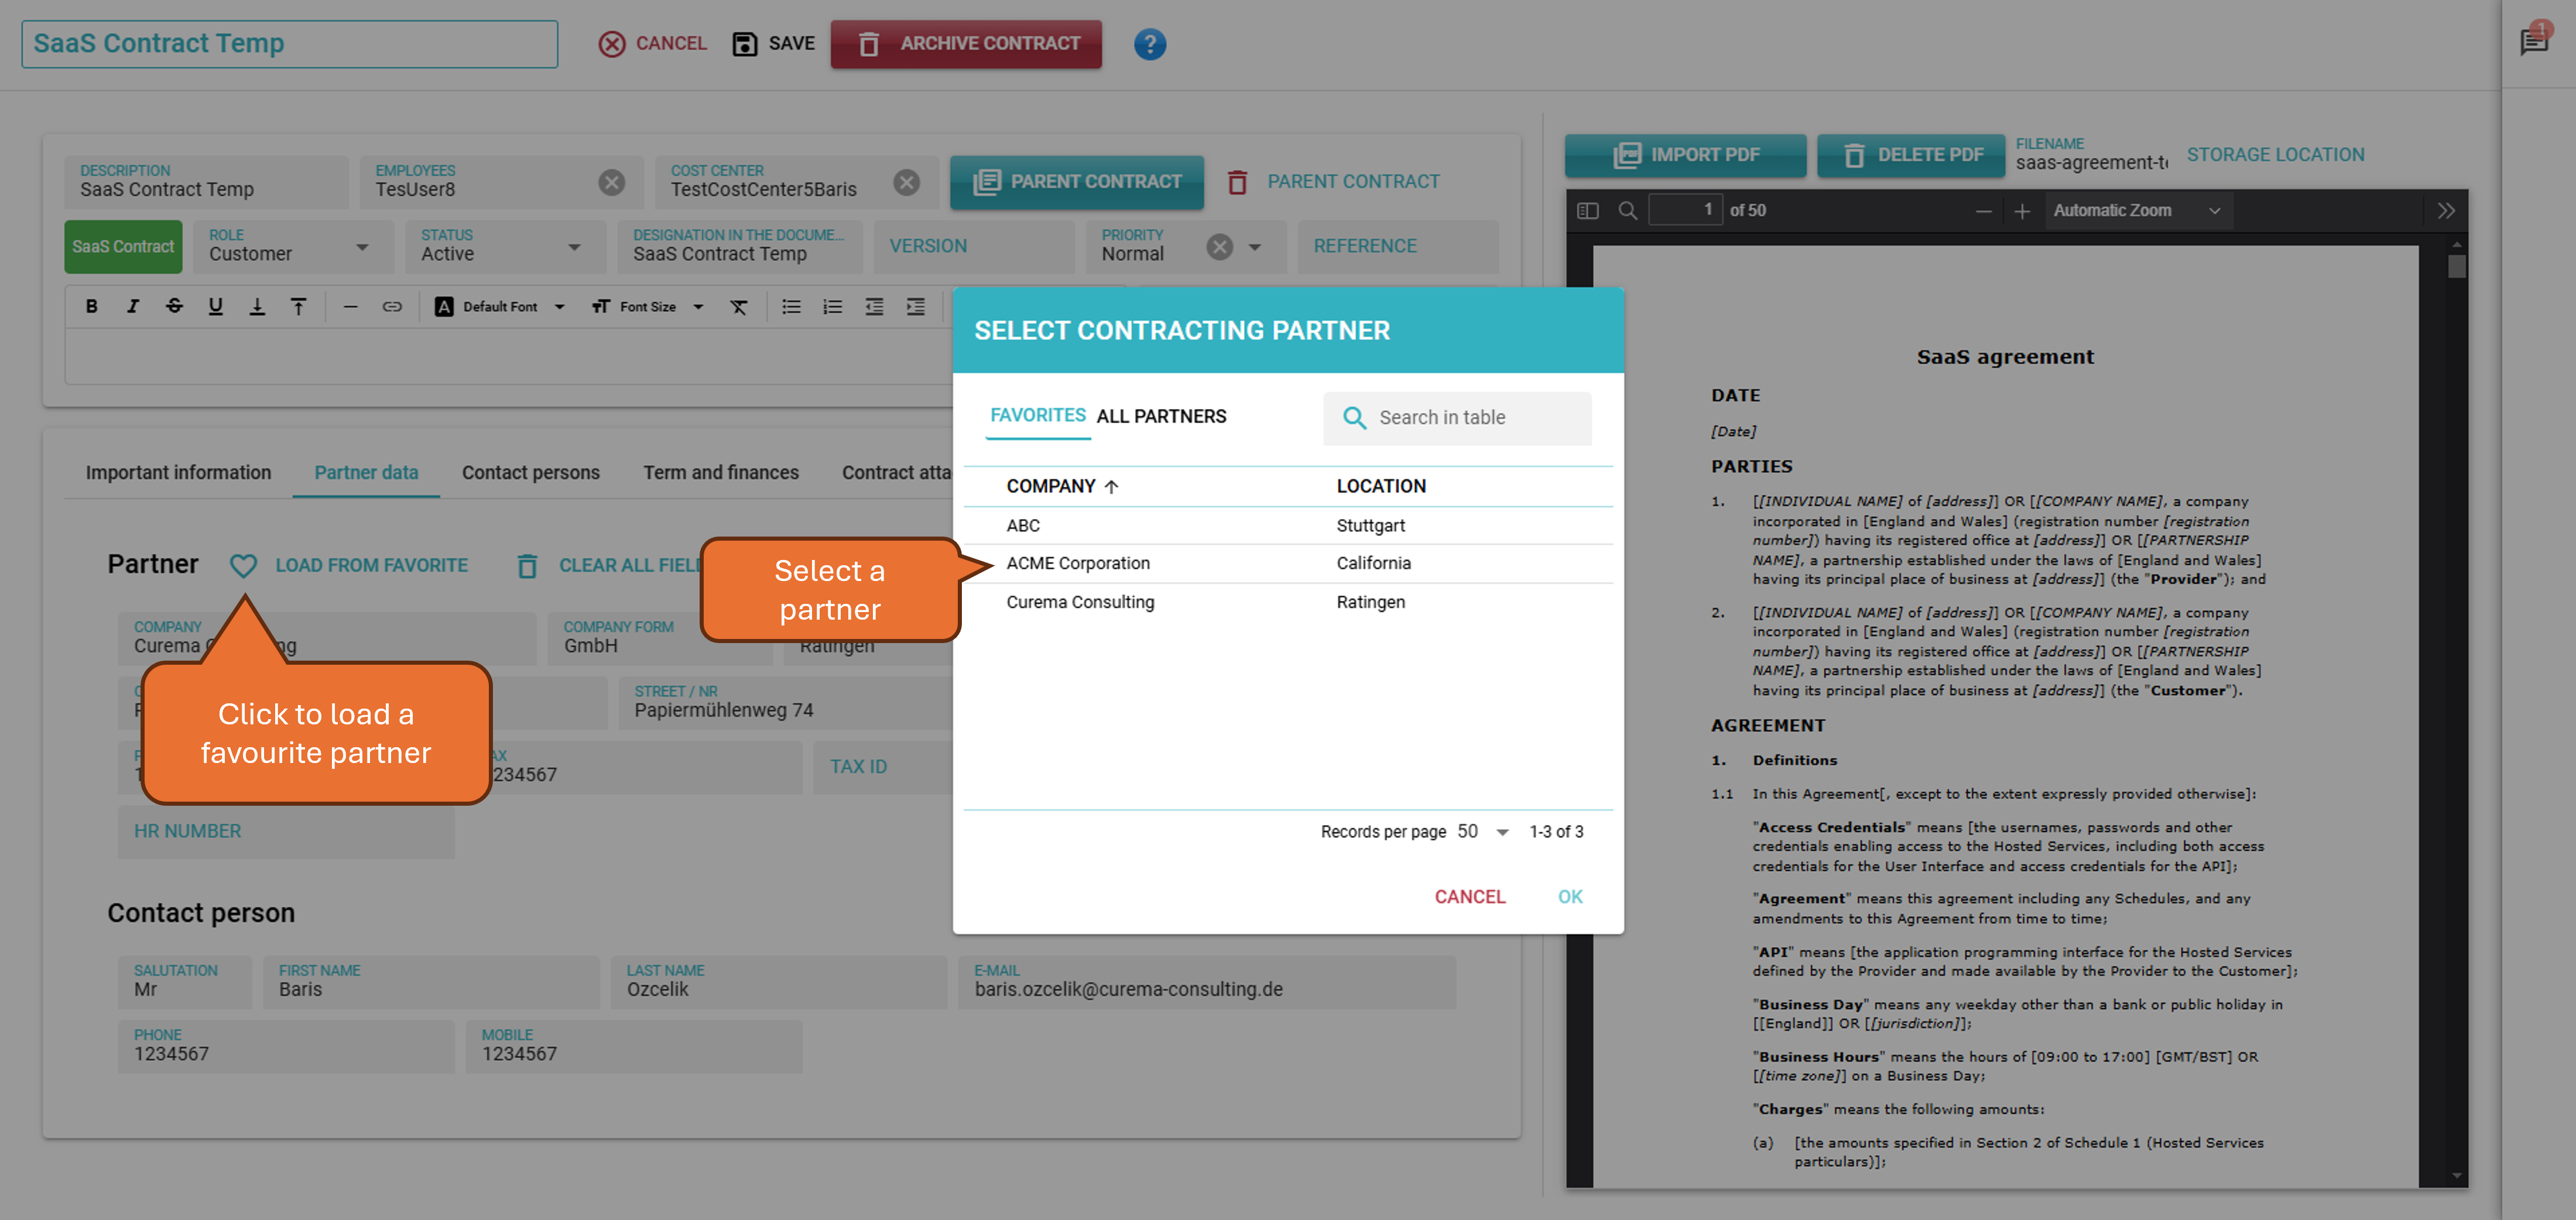Open Records per page dropdown
2576x1220 pixels.
tap(1501, 831)
